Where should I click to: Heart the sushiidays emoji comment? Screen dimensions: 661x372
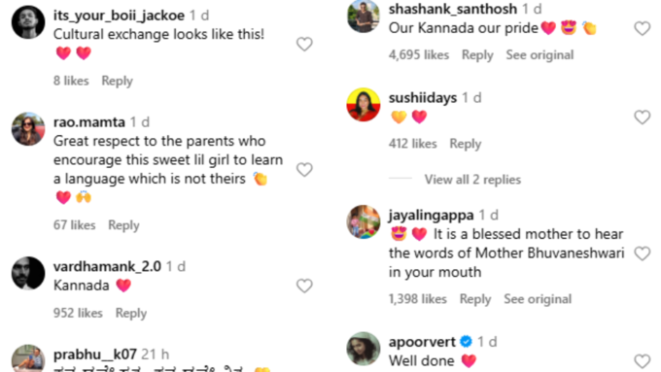click(642, 117)
